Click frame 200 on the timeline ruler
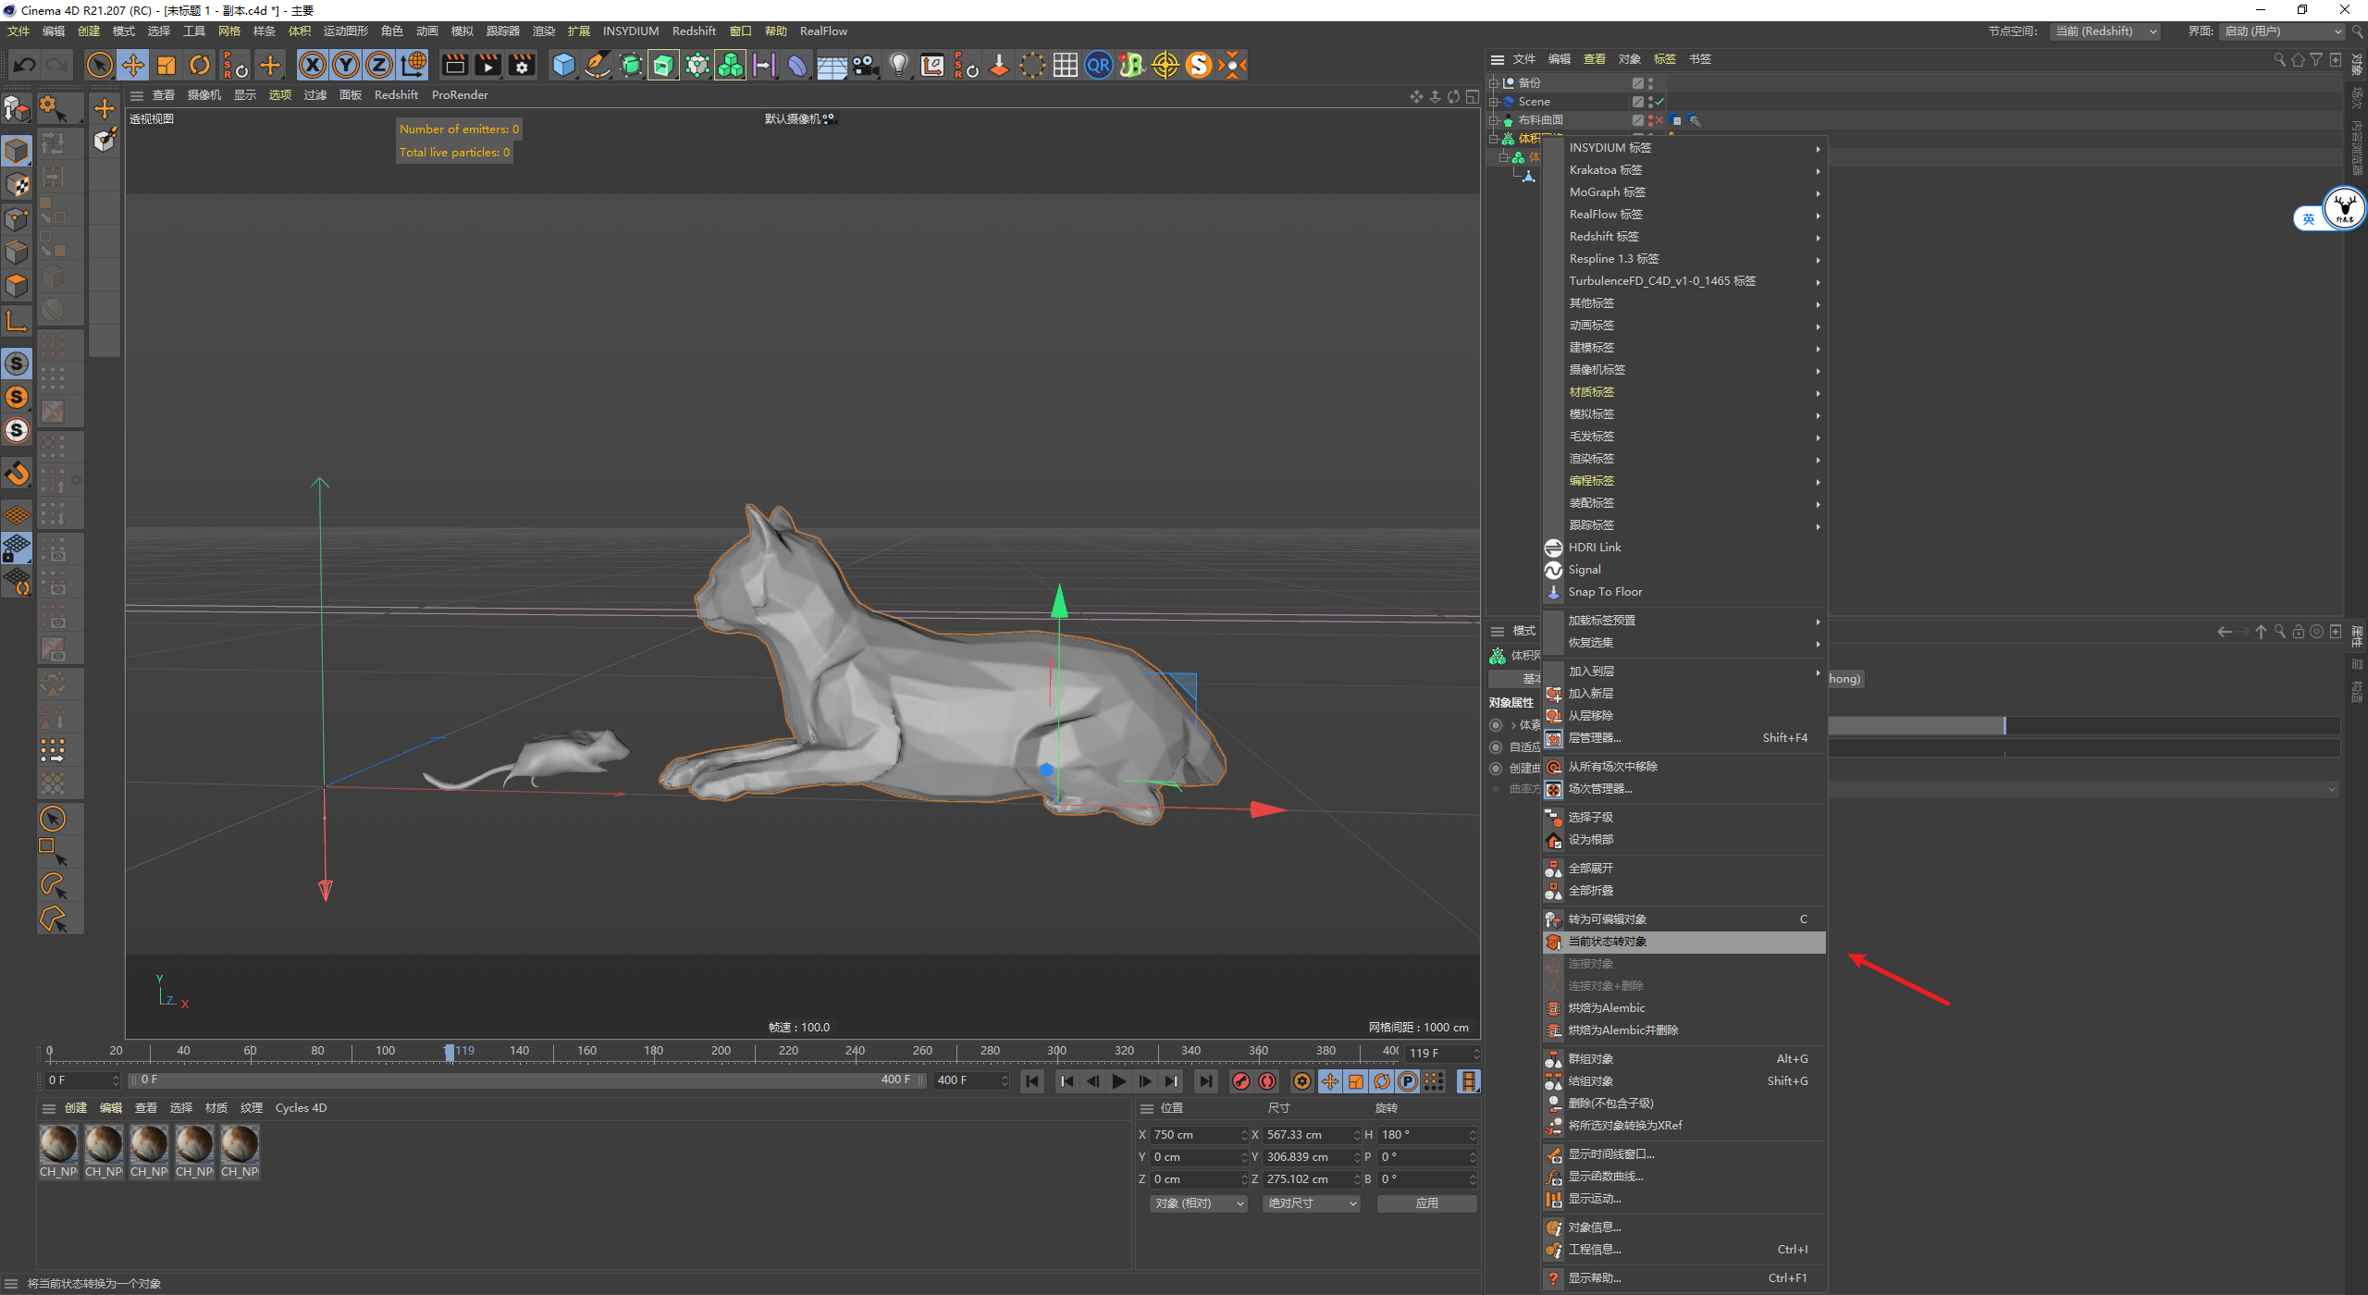 pos(721,1051)
